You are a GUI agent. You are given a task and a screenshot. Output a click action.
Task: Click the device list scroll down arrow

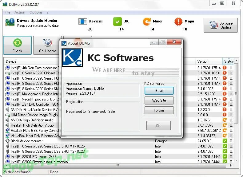(x=236, y=160)
